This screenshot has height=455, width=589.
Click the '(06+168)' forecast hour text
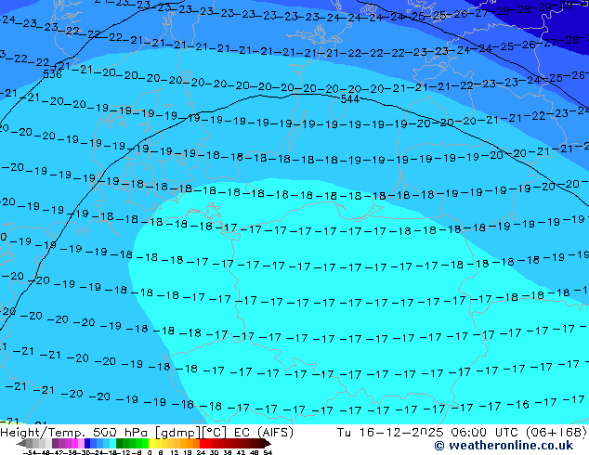click(x=556, y=433)
